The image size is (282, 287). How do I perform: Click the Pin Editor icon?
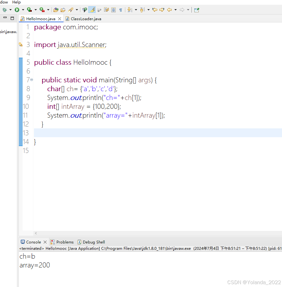(196, 10)
